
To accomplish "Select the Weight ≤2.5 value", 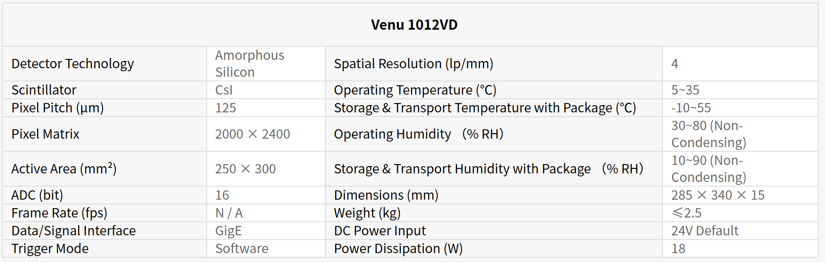I will tap(686, 213).
